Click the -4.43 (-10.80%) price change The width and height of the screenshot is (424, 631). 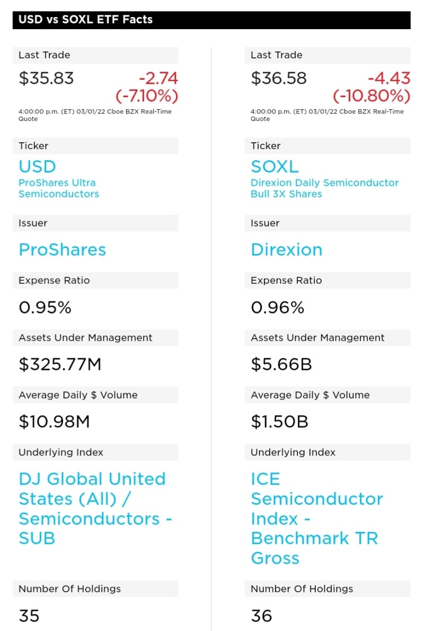pos(372,88)
